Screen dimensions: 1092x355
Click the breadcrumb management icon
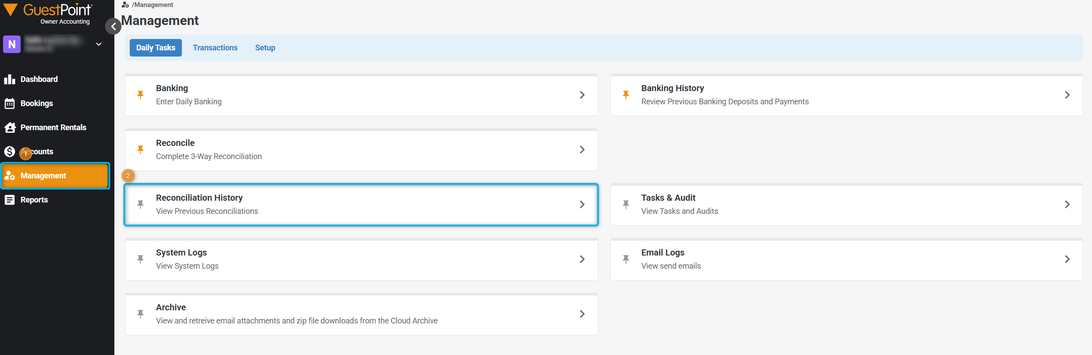click(125, 5)
